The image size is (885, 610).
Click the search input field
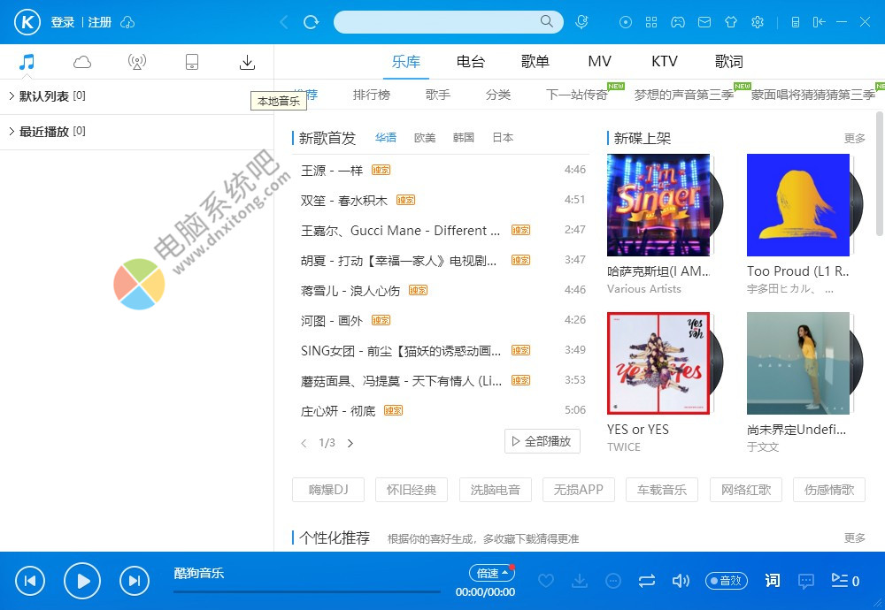pyautogui.click(x=449, y=22)
